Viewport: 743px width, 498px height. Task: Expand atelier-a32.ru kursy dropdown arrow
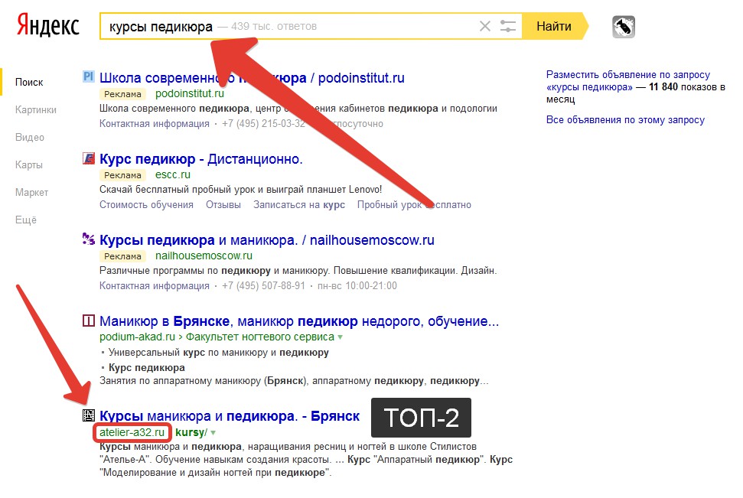point(213,433)
